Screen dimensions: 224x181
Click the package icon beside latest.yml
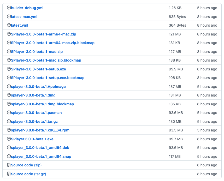coord(9,25)
